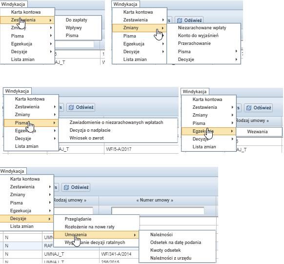This screenshot has height=264, width=284.
Task: Pick Wniosek o zwrot entry
Action: pos(86,138)
